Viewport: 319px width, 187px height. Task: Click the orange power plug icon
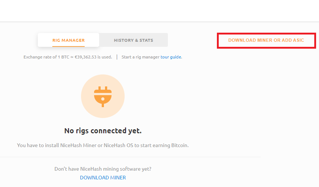pyautogui.click(x=103, y=96)
